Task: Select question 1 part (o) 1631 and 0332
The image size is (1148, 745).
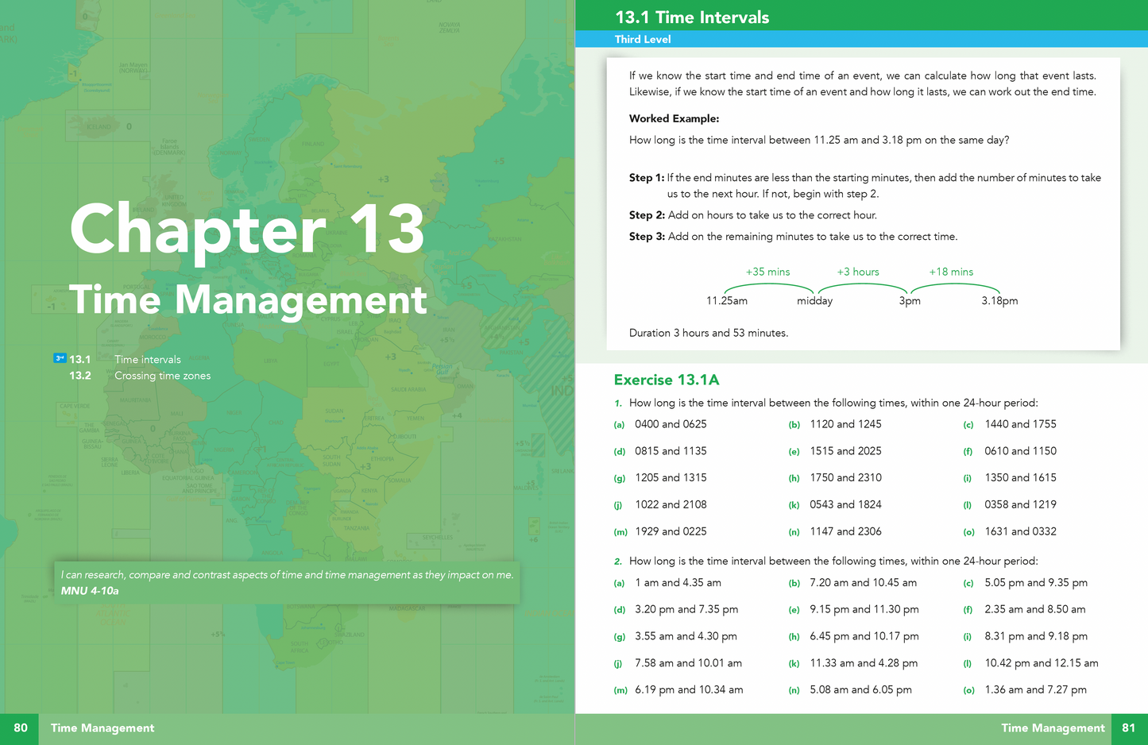Action: pyautogui.click(x=1020, y=531)
